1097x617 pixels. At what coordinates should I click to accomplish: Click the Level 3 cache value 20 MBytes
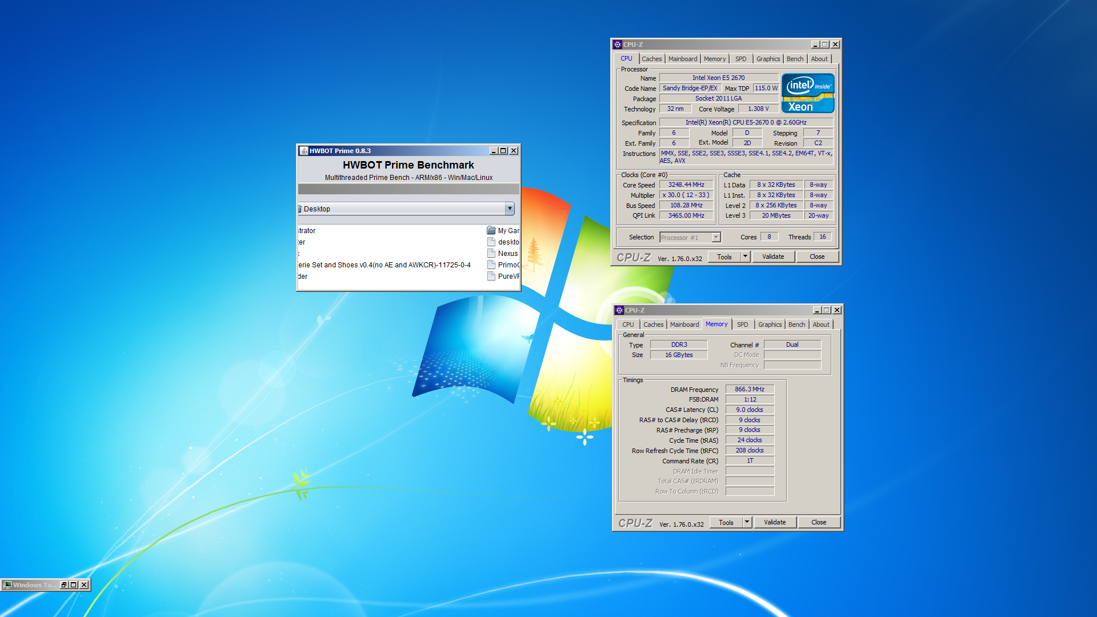point(776,215)
